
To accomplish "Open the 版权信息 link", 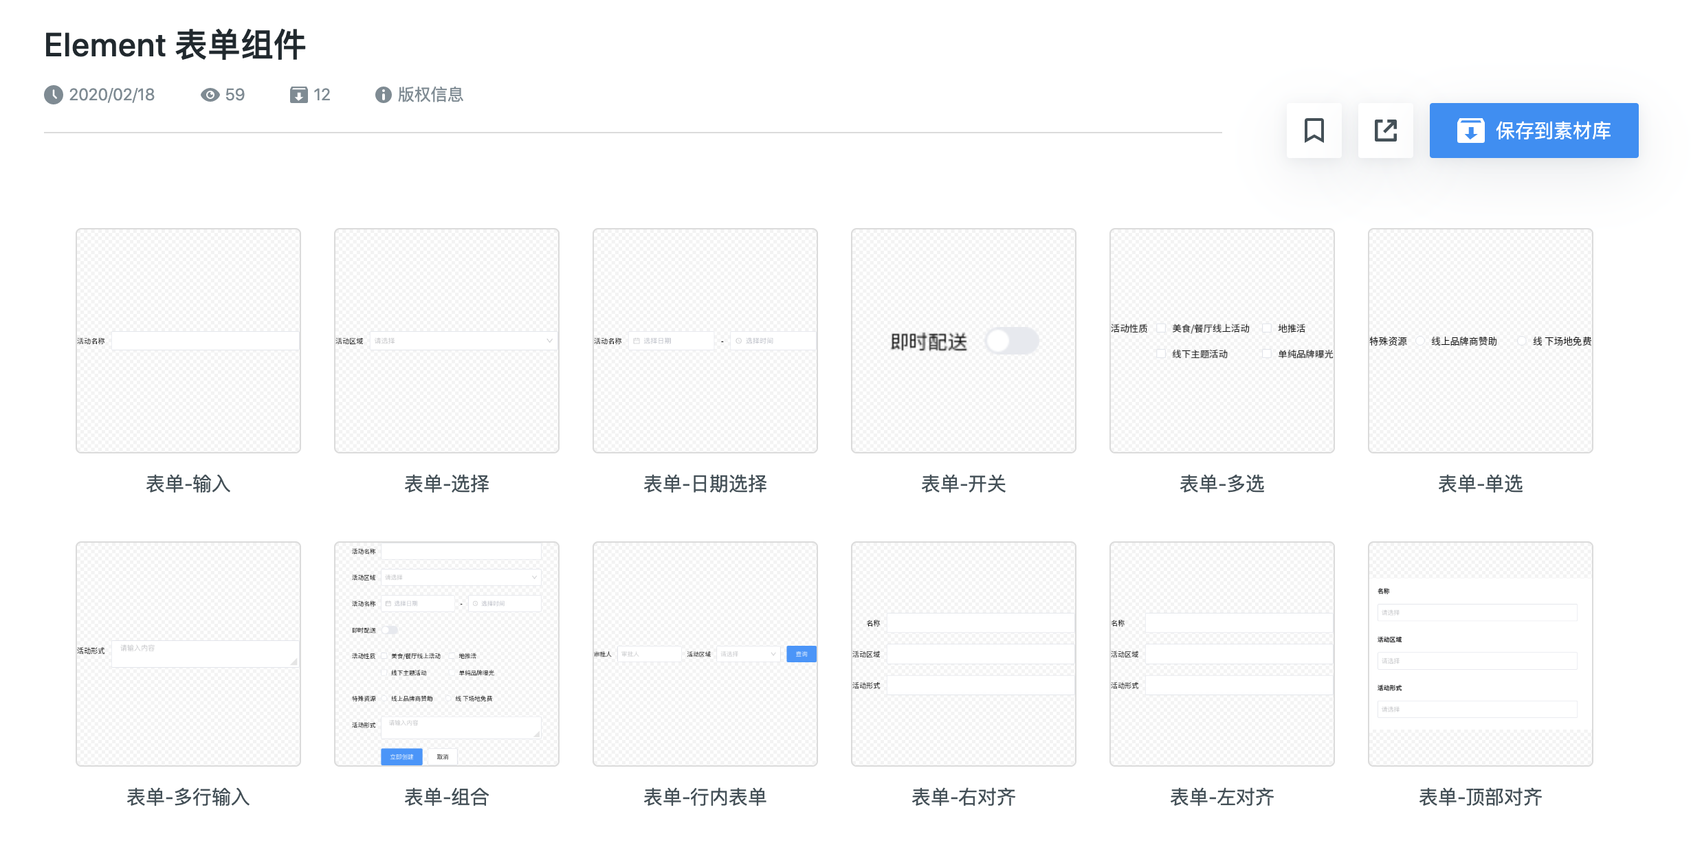I will coord(430,95).
